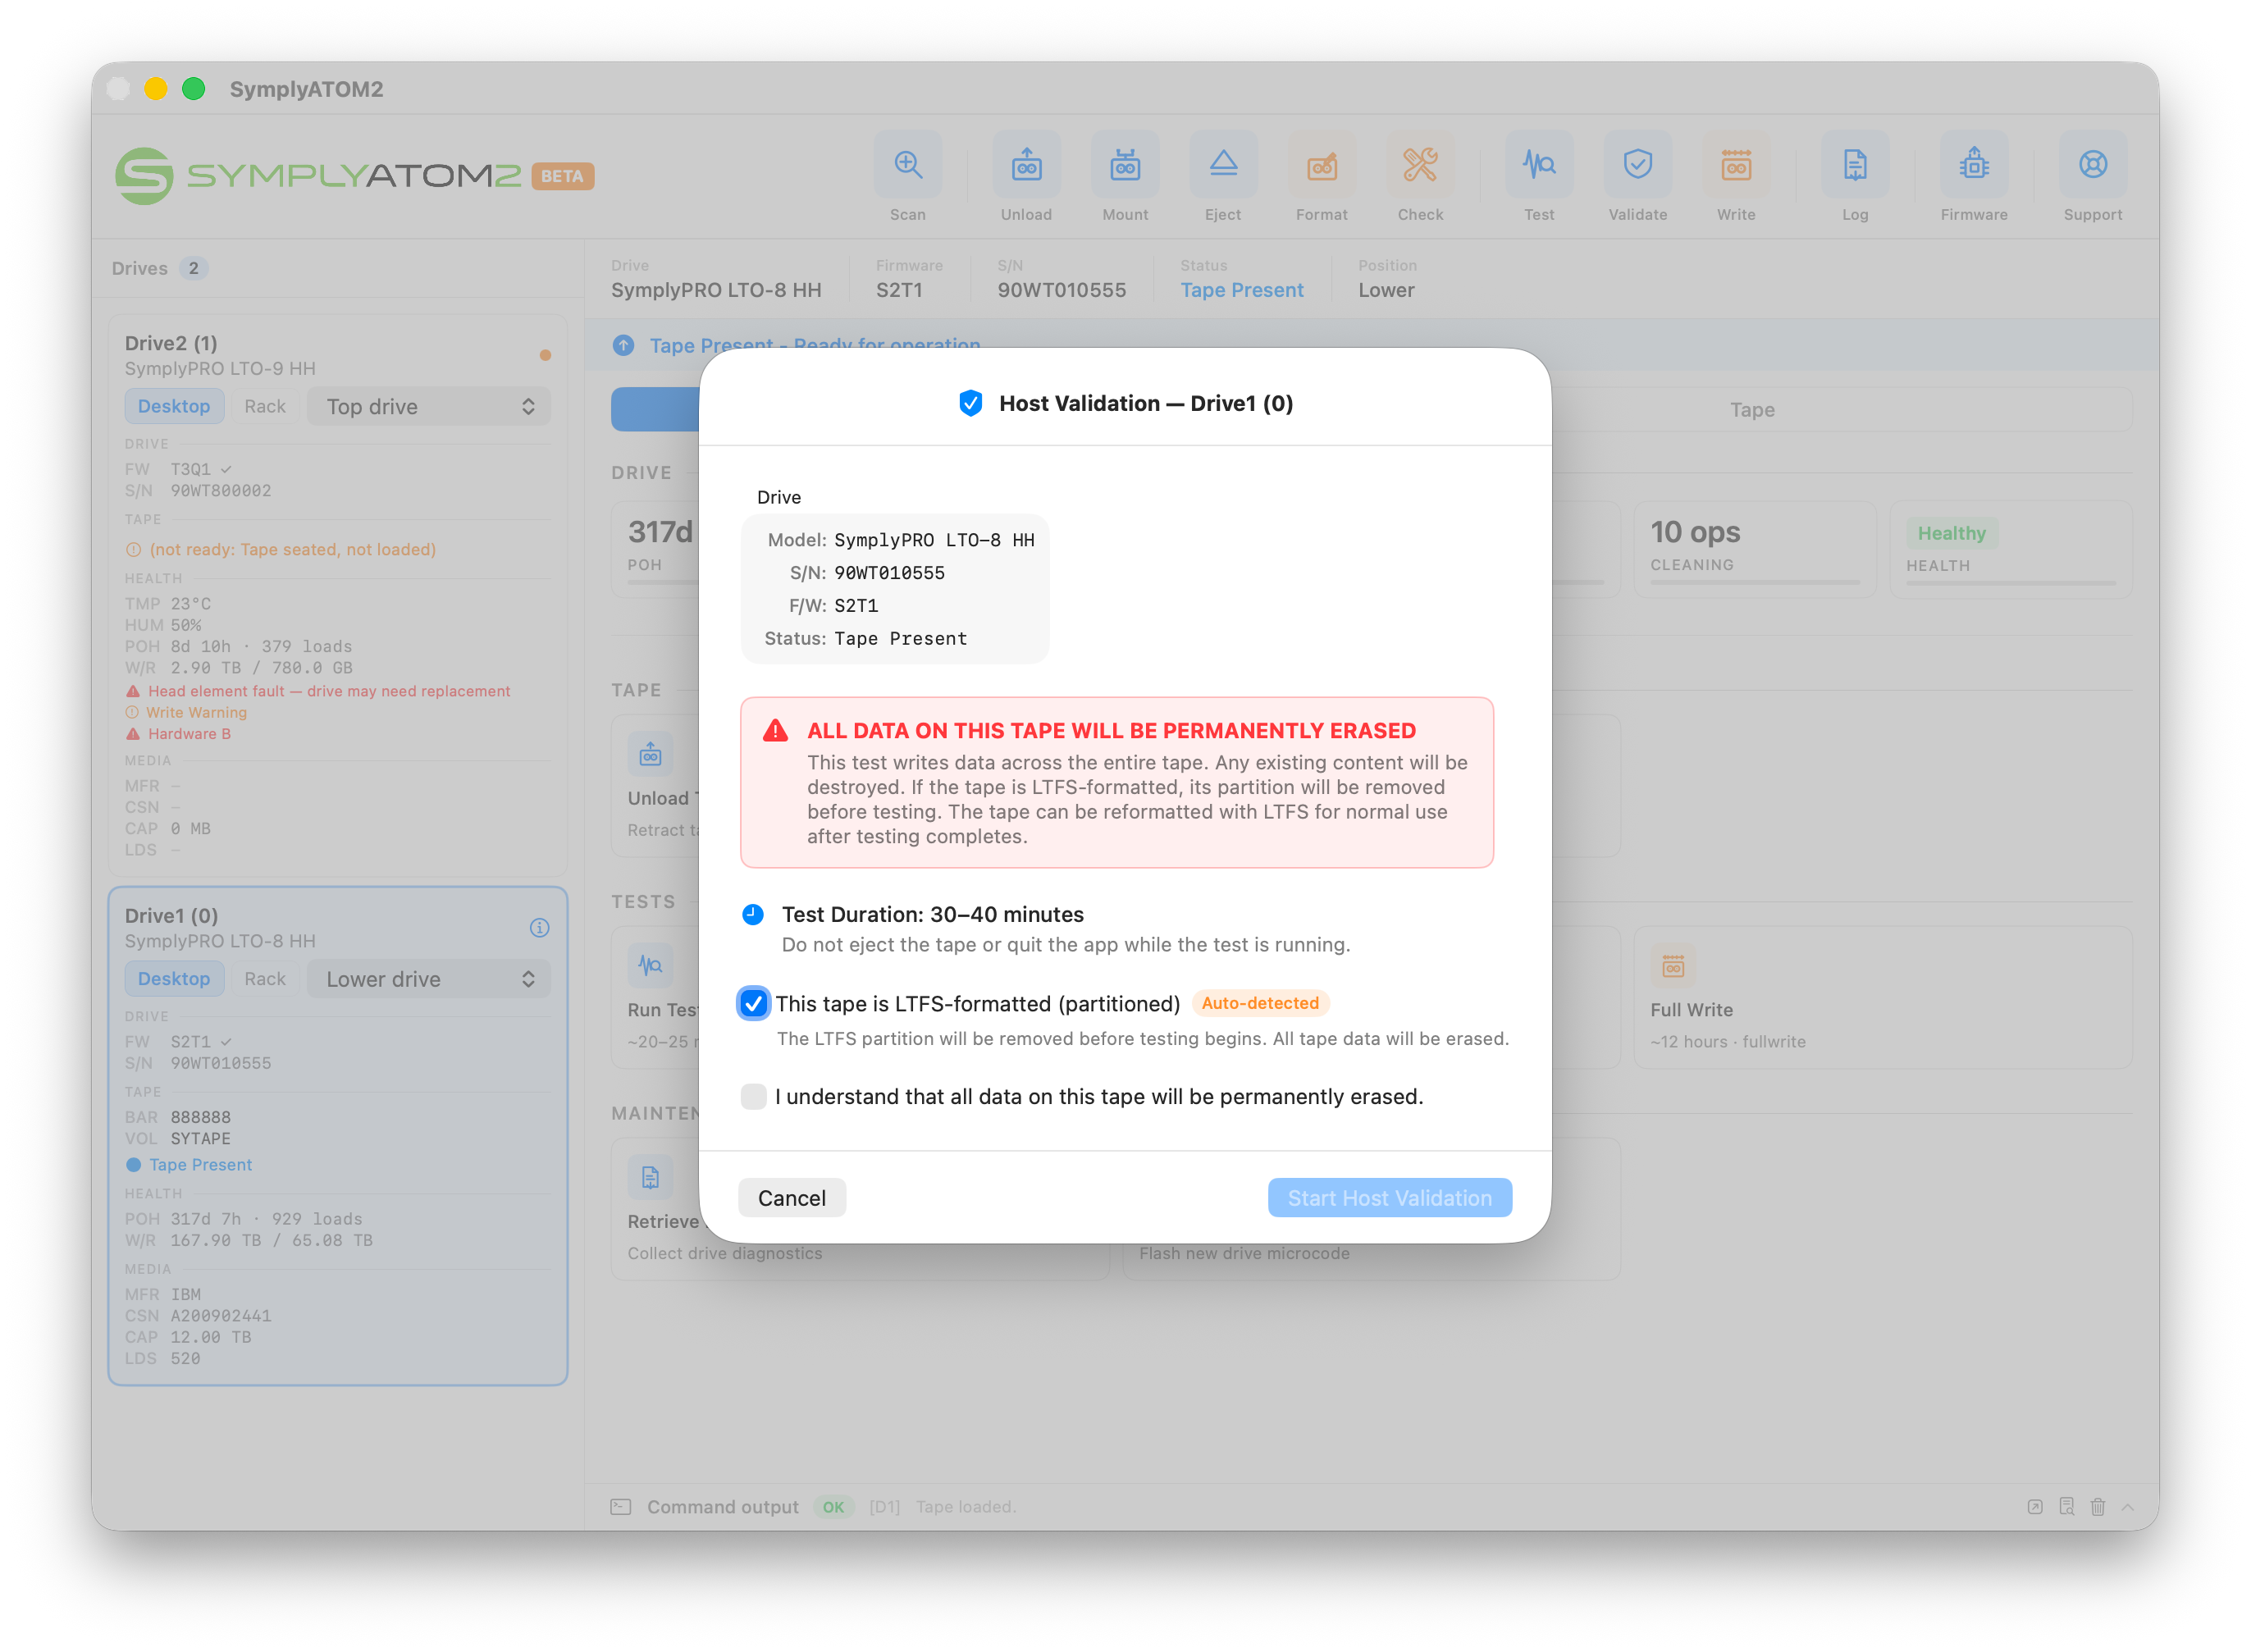
Task: Click the save log icon in command output bar
Action: 2066,1507
